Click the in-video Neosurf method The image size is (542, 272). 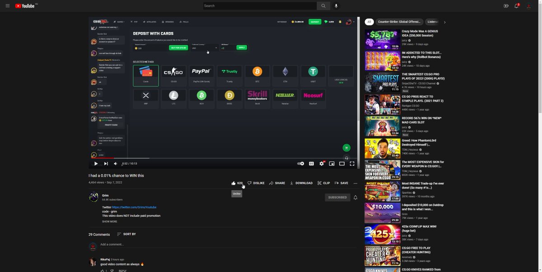(313, 98)
